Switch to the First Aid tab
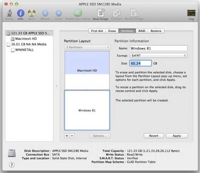Screen dimensions: 200x173 (x=97, y=31)
